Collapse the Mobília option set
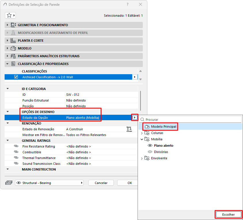 142,139
